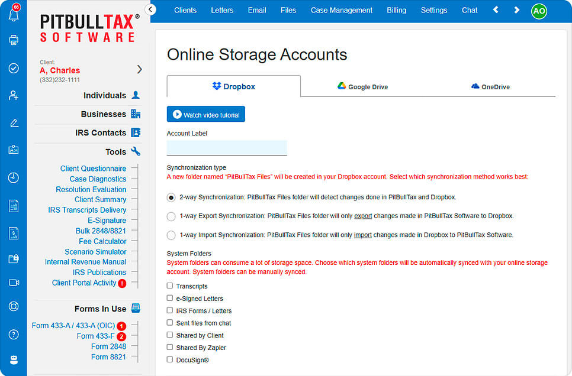Image resolution: width=572 pixels, height=376 pixels.
Task: Click the invoice dollar document icon
Action: (14, 233)
